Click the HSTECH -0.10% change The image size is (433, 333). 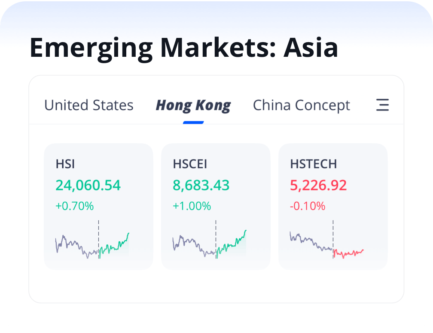308,206
